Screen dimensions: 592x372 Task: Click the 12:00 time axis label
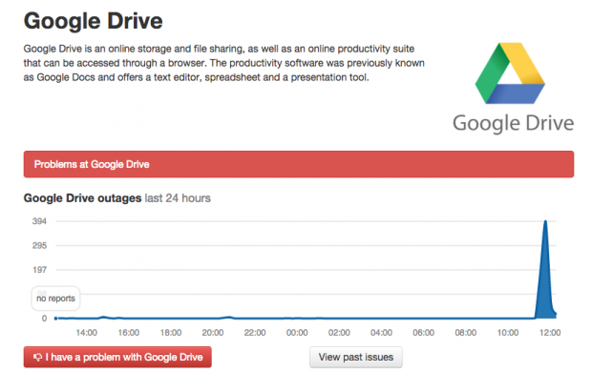click(550, 333)
